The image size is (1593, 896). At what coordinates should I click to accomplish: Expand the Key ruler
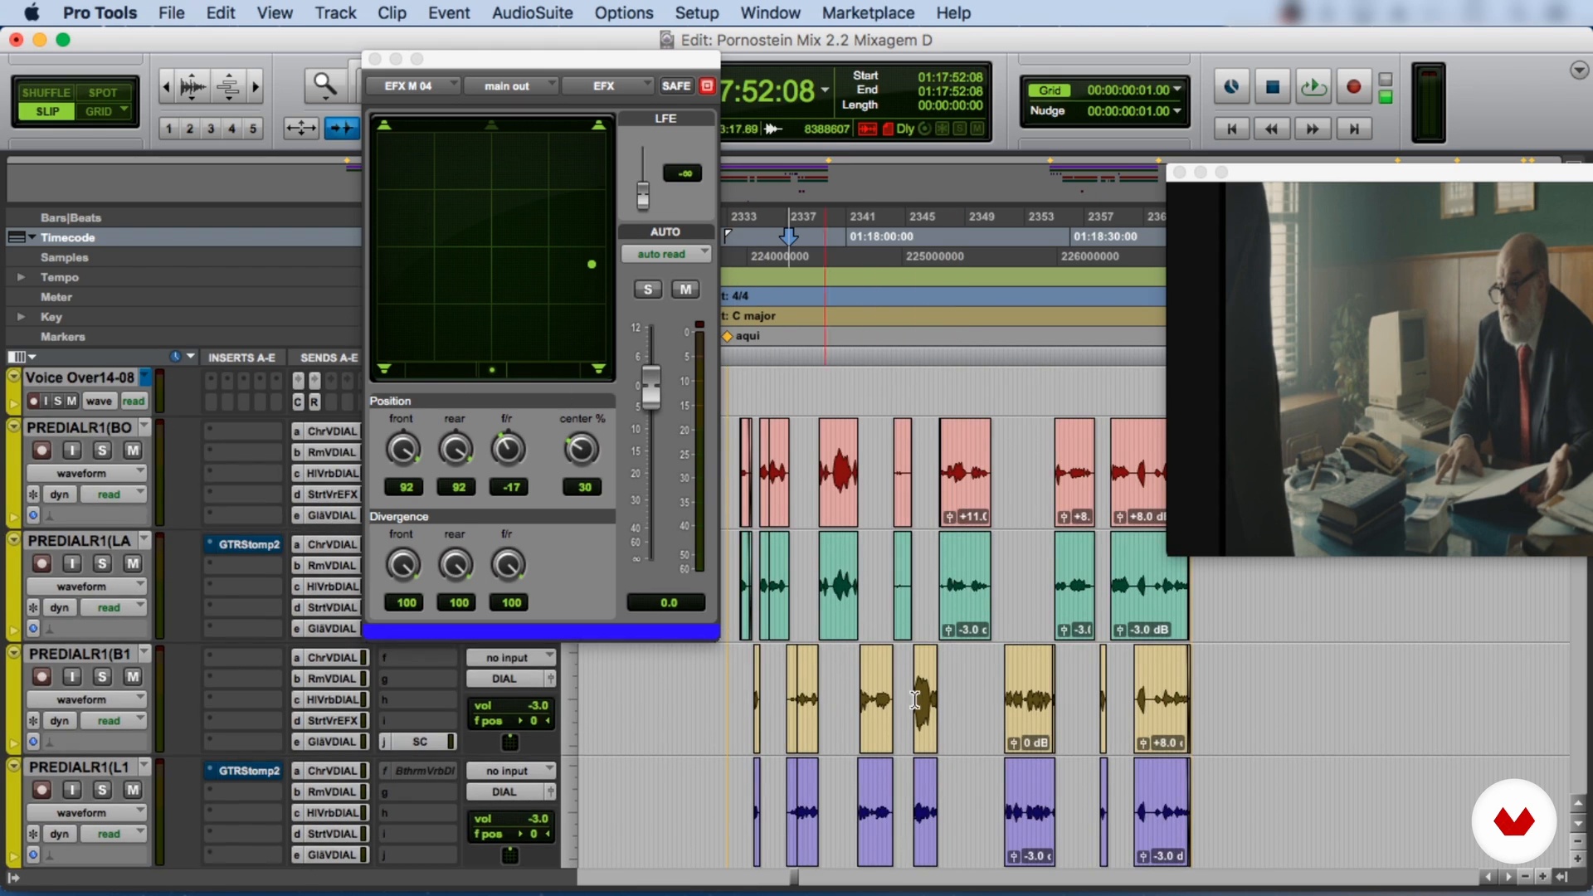[21, 317]
